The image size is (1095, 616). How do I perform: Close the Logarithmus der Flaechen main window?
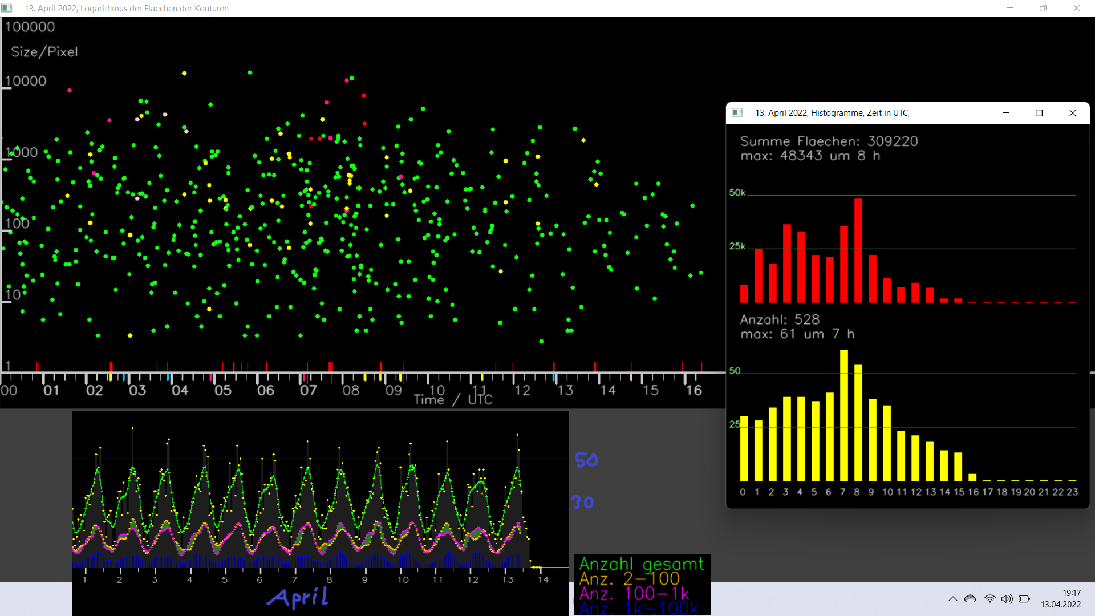point(1077,8)
